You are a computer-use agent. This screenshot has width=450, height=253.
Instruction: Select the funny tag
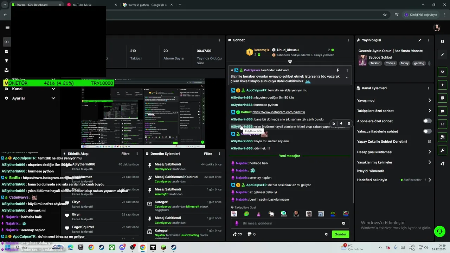pyautogui.click(x=405, y=63)
